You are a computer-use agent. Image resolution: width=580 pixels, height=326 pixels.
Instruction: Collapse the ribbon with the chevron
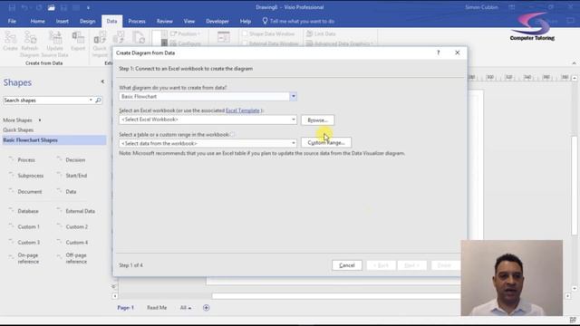click(x=574, y=63)
